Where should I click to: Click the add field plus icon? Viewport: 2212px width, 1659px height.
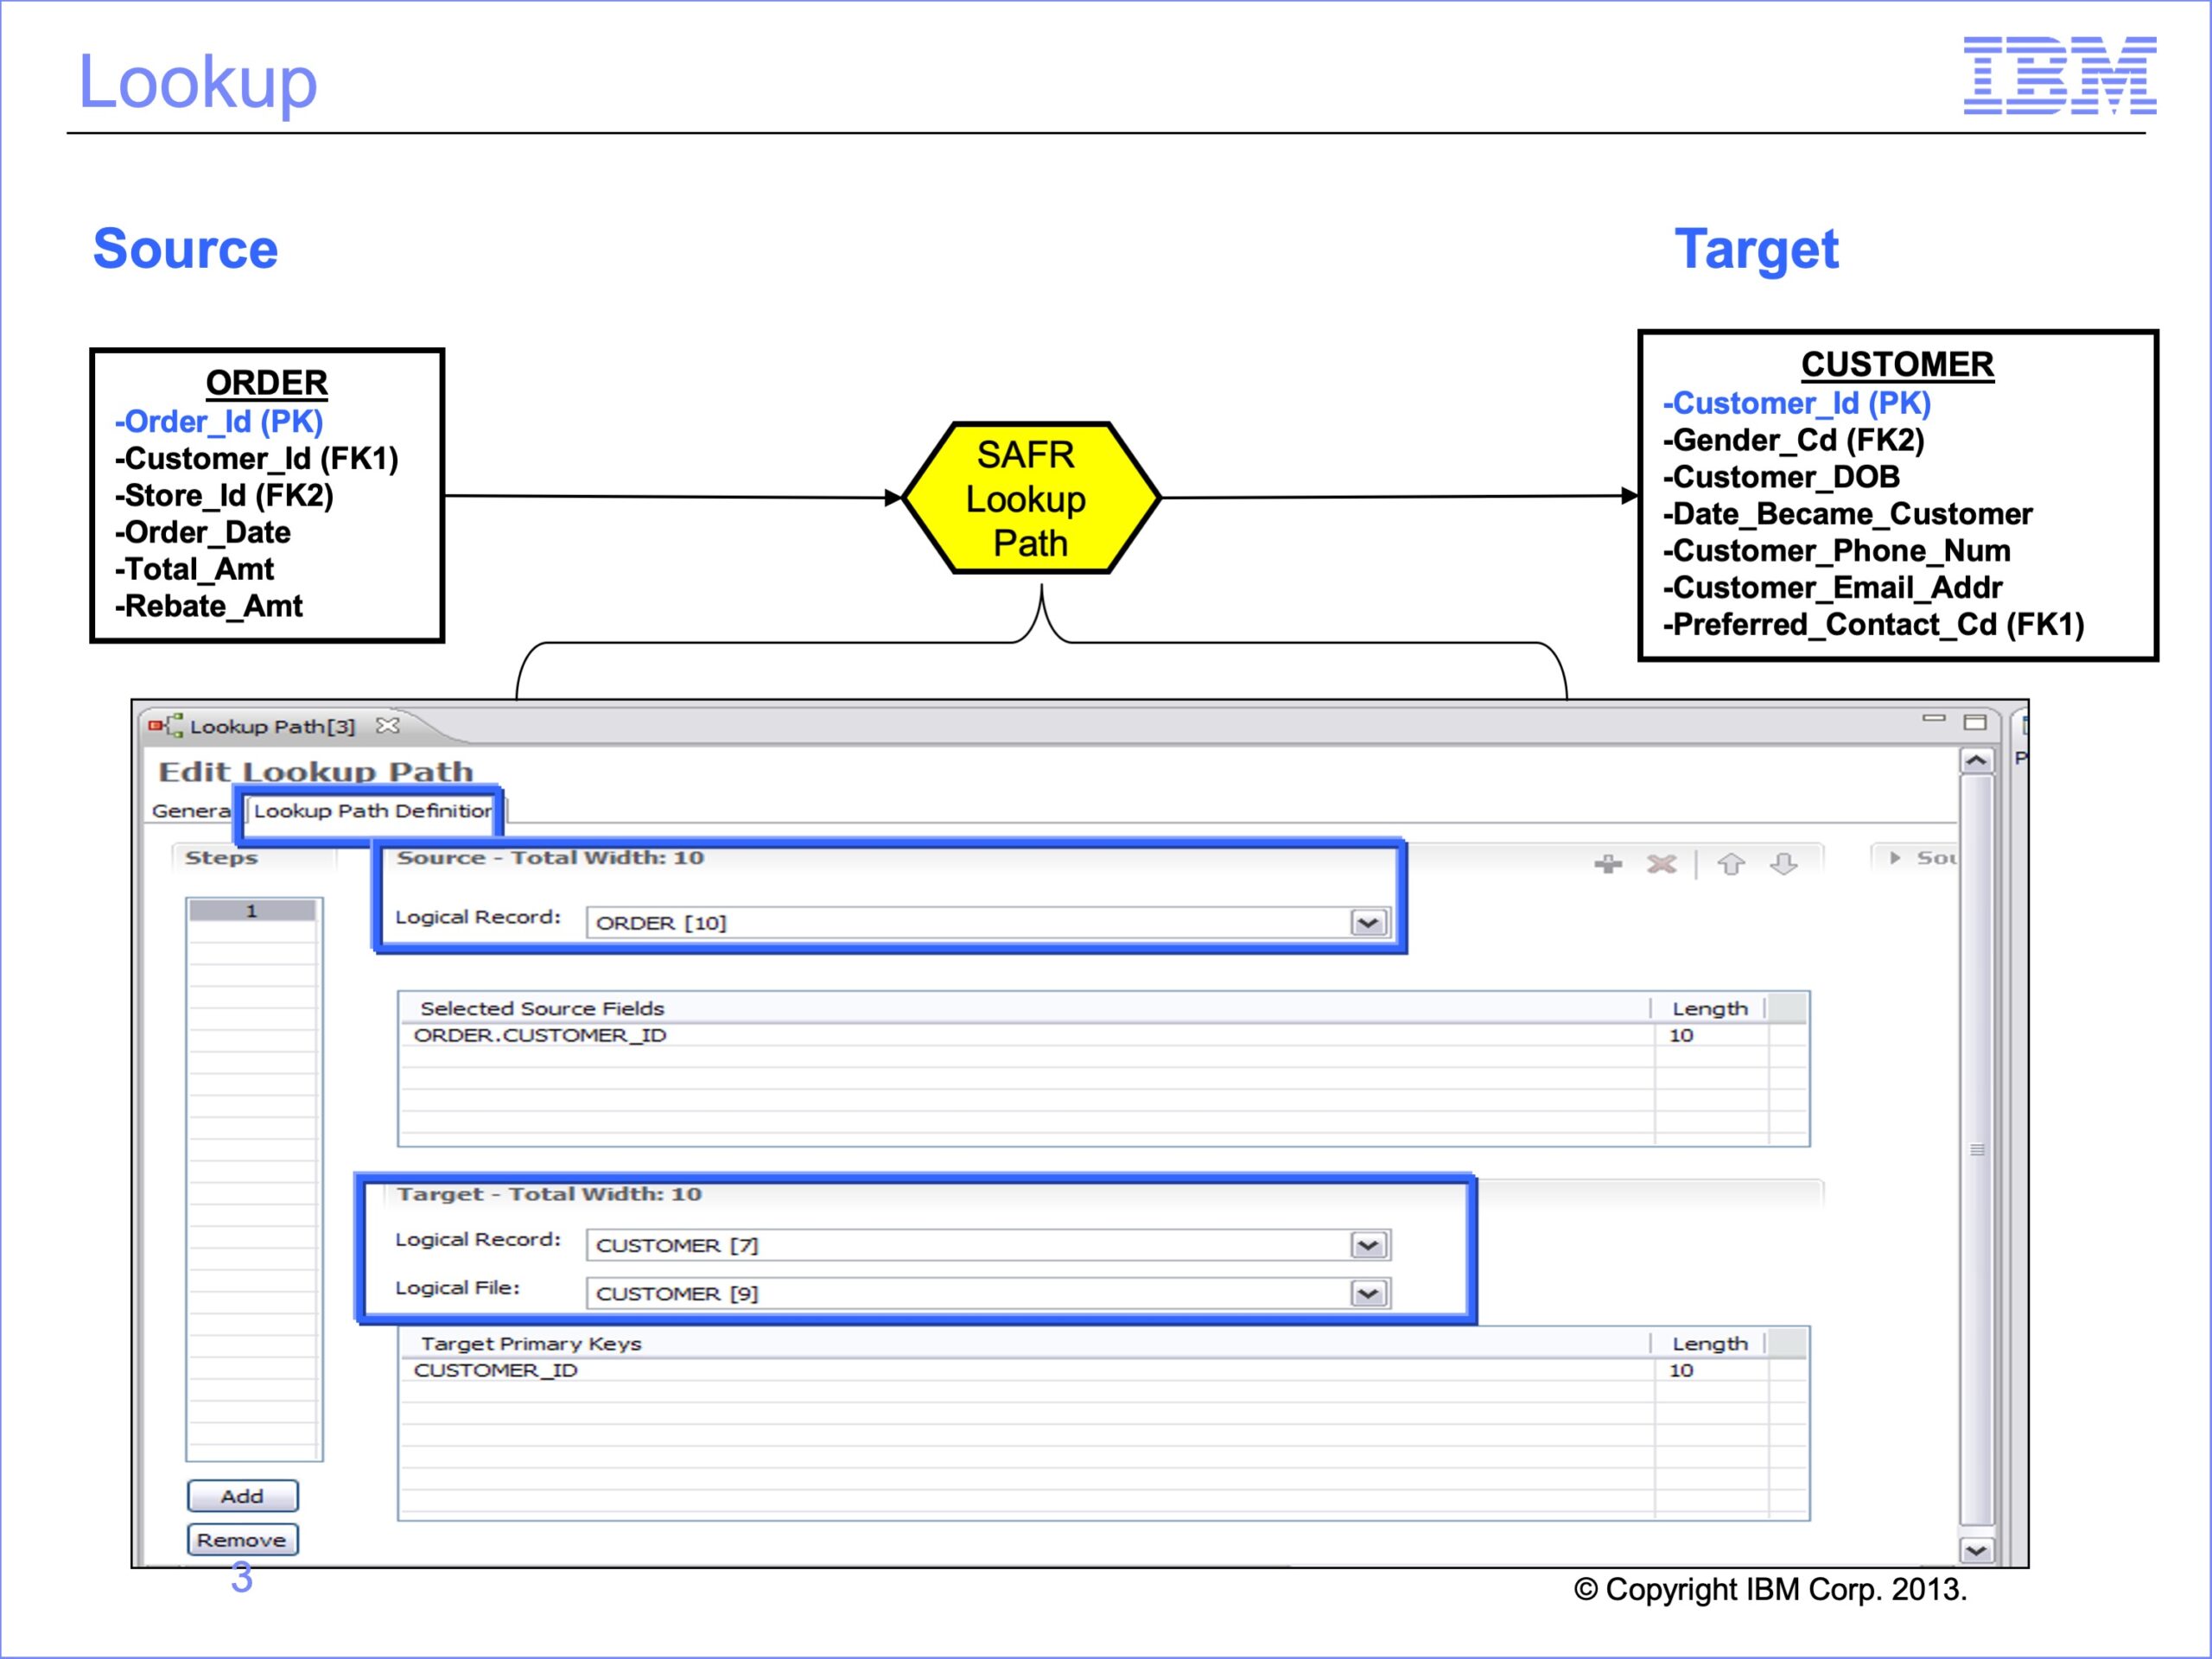(1608, 864)
